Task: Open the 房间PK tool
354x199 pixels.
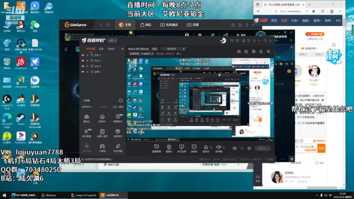Action: [x=102, y=118]
